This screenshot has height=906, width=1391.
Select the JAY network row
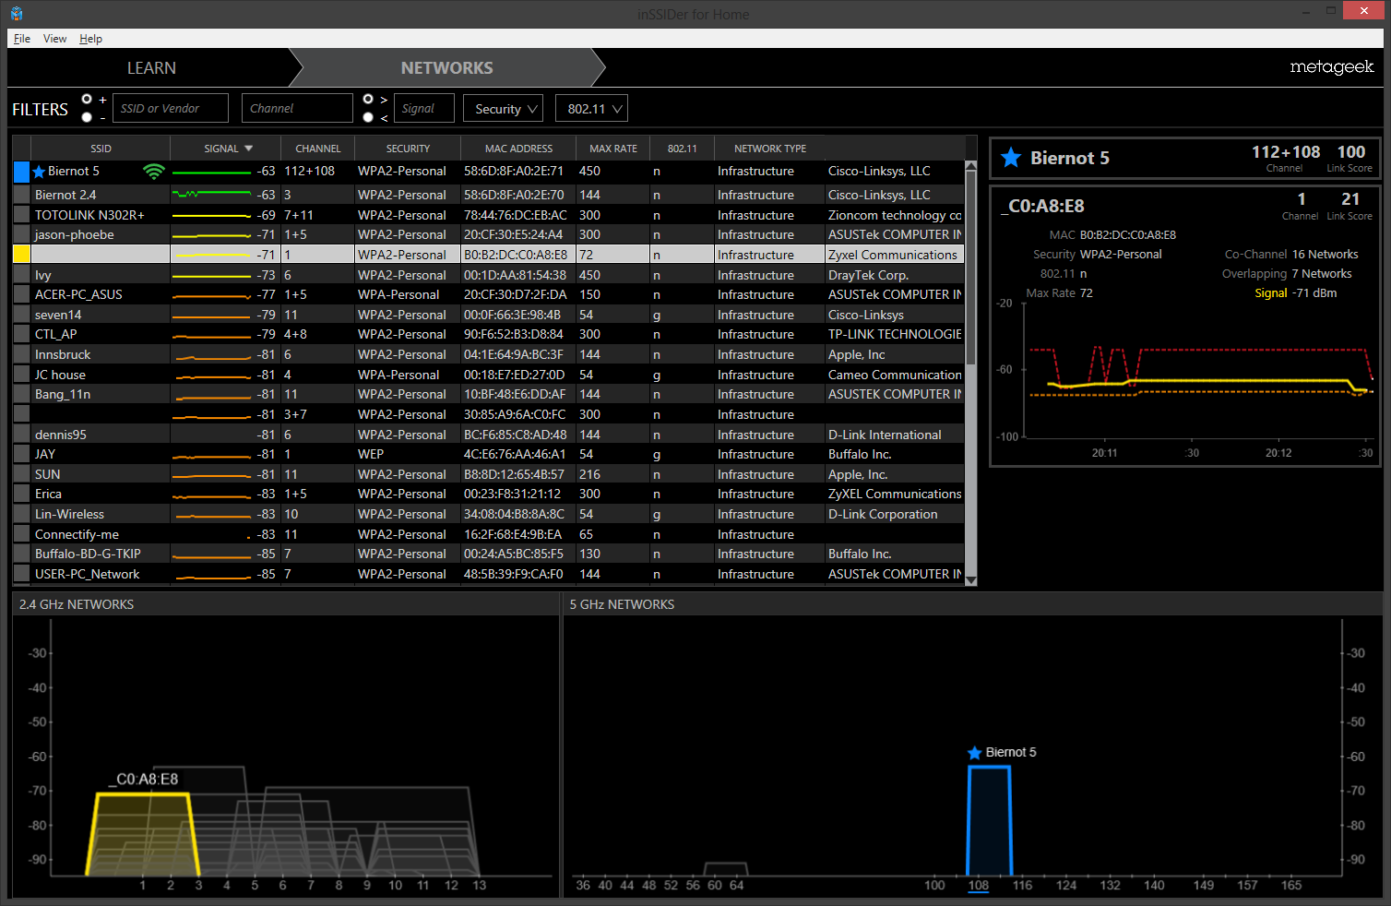489,454
